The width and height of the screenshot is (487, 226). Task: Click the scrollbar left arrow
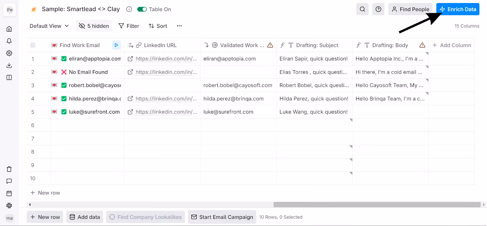pos(30,205)
